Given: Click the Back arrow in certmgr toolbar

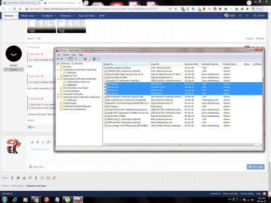Looking at the screenshot, I should pos(58,59).
